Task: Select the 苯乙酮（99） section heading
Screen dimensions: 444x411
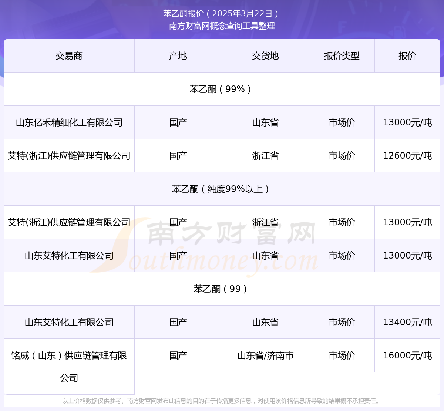Action: pyautogui.click(x=222, y=289)
